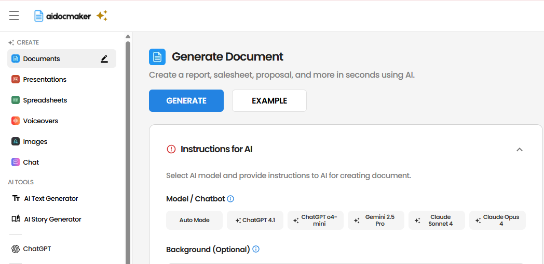Click the info icon next to Background (Optional)

coord(256,250)
